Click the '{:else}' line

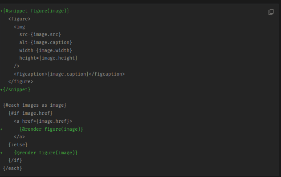[18, 145]
